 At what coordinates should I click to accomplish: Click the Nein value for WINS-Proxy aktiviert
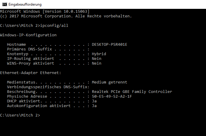coord(97,63)
